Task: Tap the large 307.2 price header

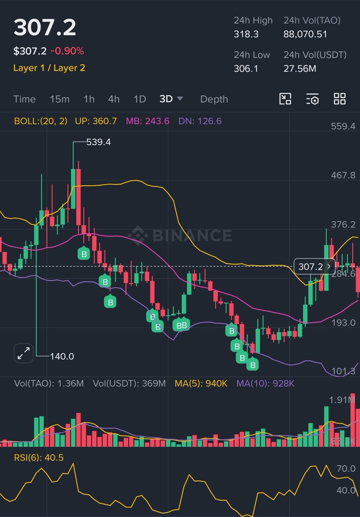Action: pyautogui.click(x=45, y=28)
